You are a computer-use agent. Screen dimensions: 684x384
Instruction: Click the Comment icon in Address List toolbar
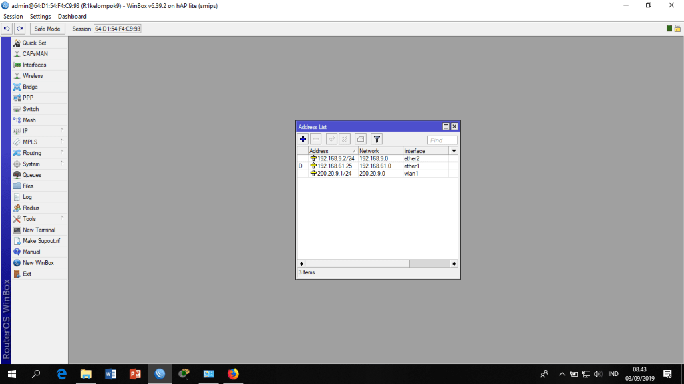361,139
